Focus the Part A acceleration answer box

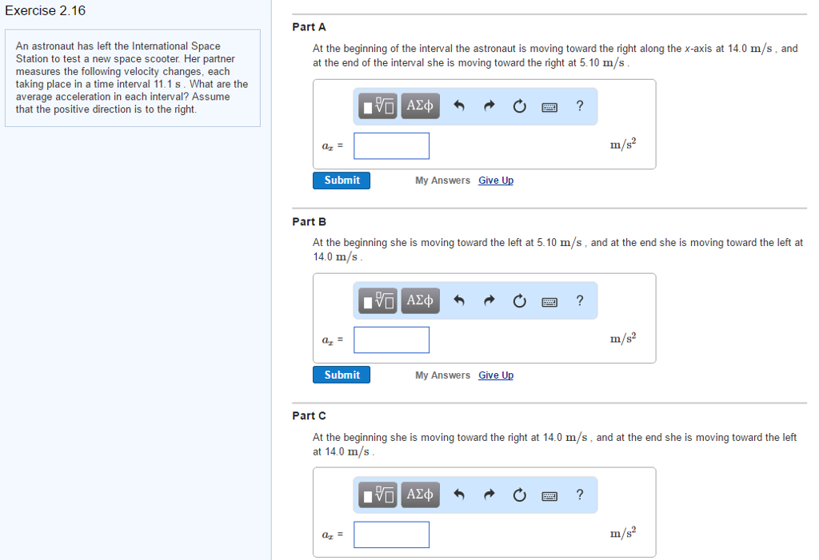pos(392,145)
